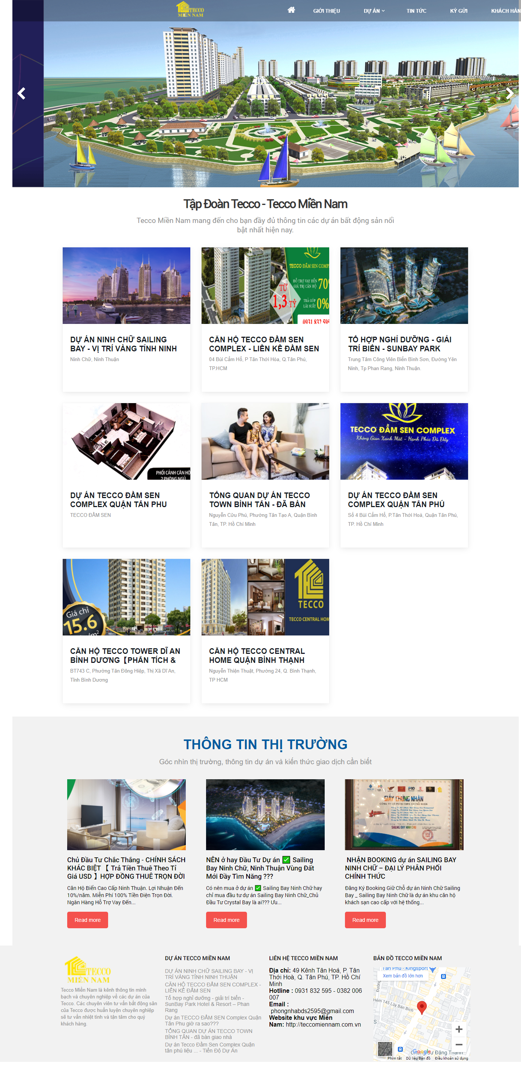The image size is (521, 1069).
Task: Open the KHÁCH HÀNG menu item
Action: (506, 11)
